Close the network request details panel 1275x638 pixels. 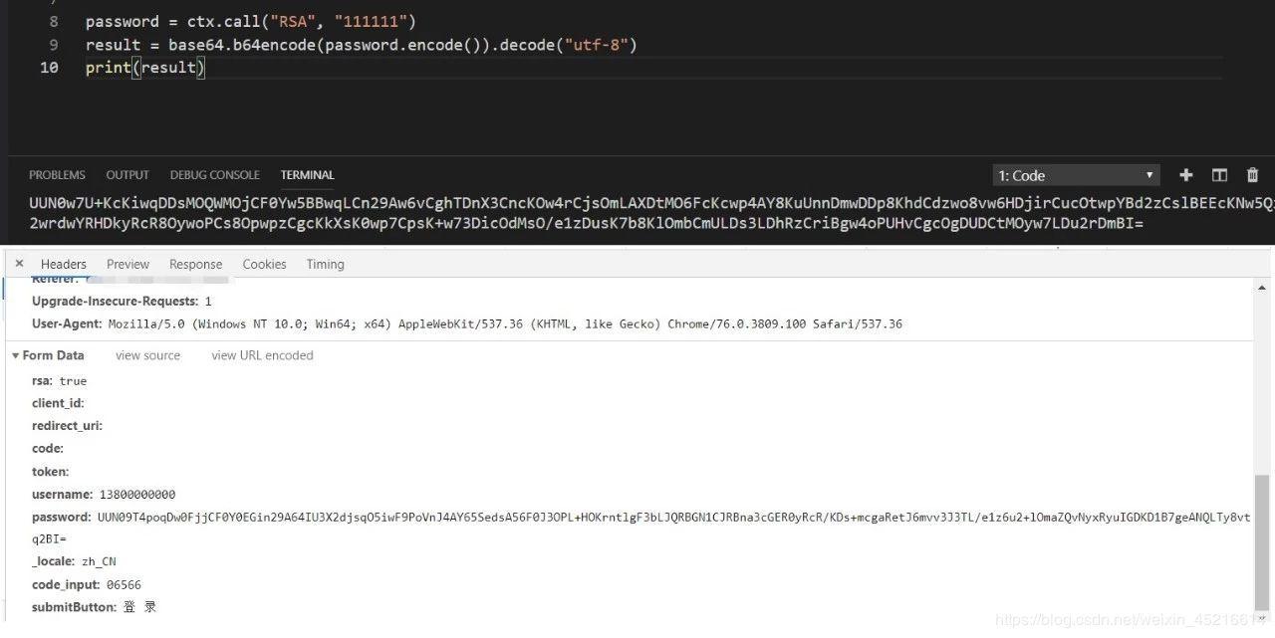[19, 263]
